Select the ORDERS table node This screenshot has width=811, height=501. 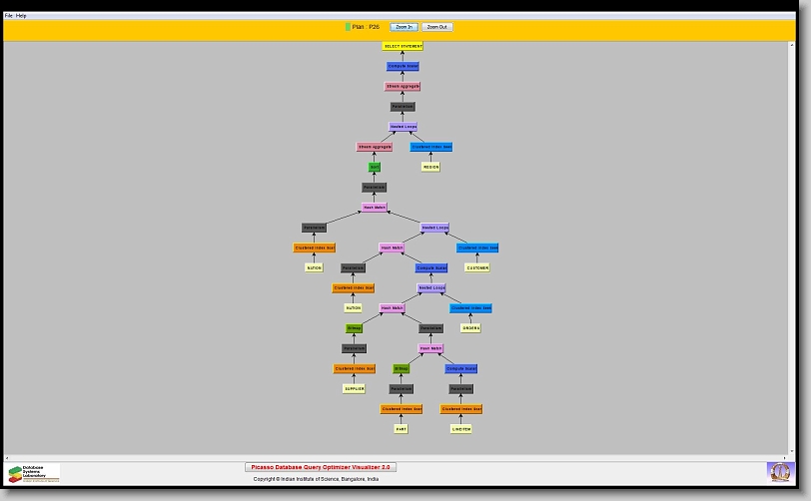tap(470, 327)
